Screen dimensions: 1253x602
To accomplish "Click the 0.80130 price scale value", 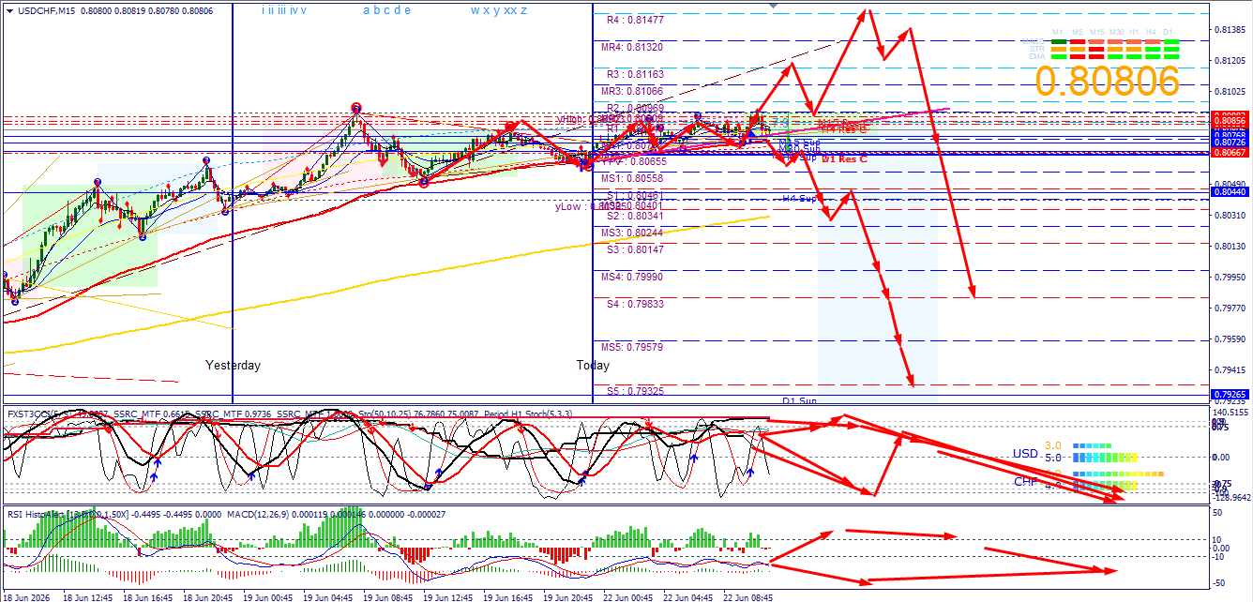I will (x=1229, y=247).
